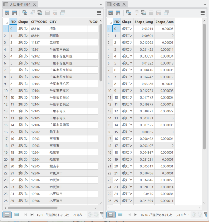Click the CITYCODE column header
Image resolution: width=209 pixels, height=222 pixels.
[x=39, y=22]
